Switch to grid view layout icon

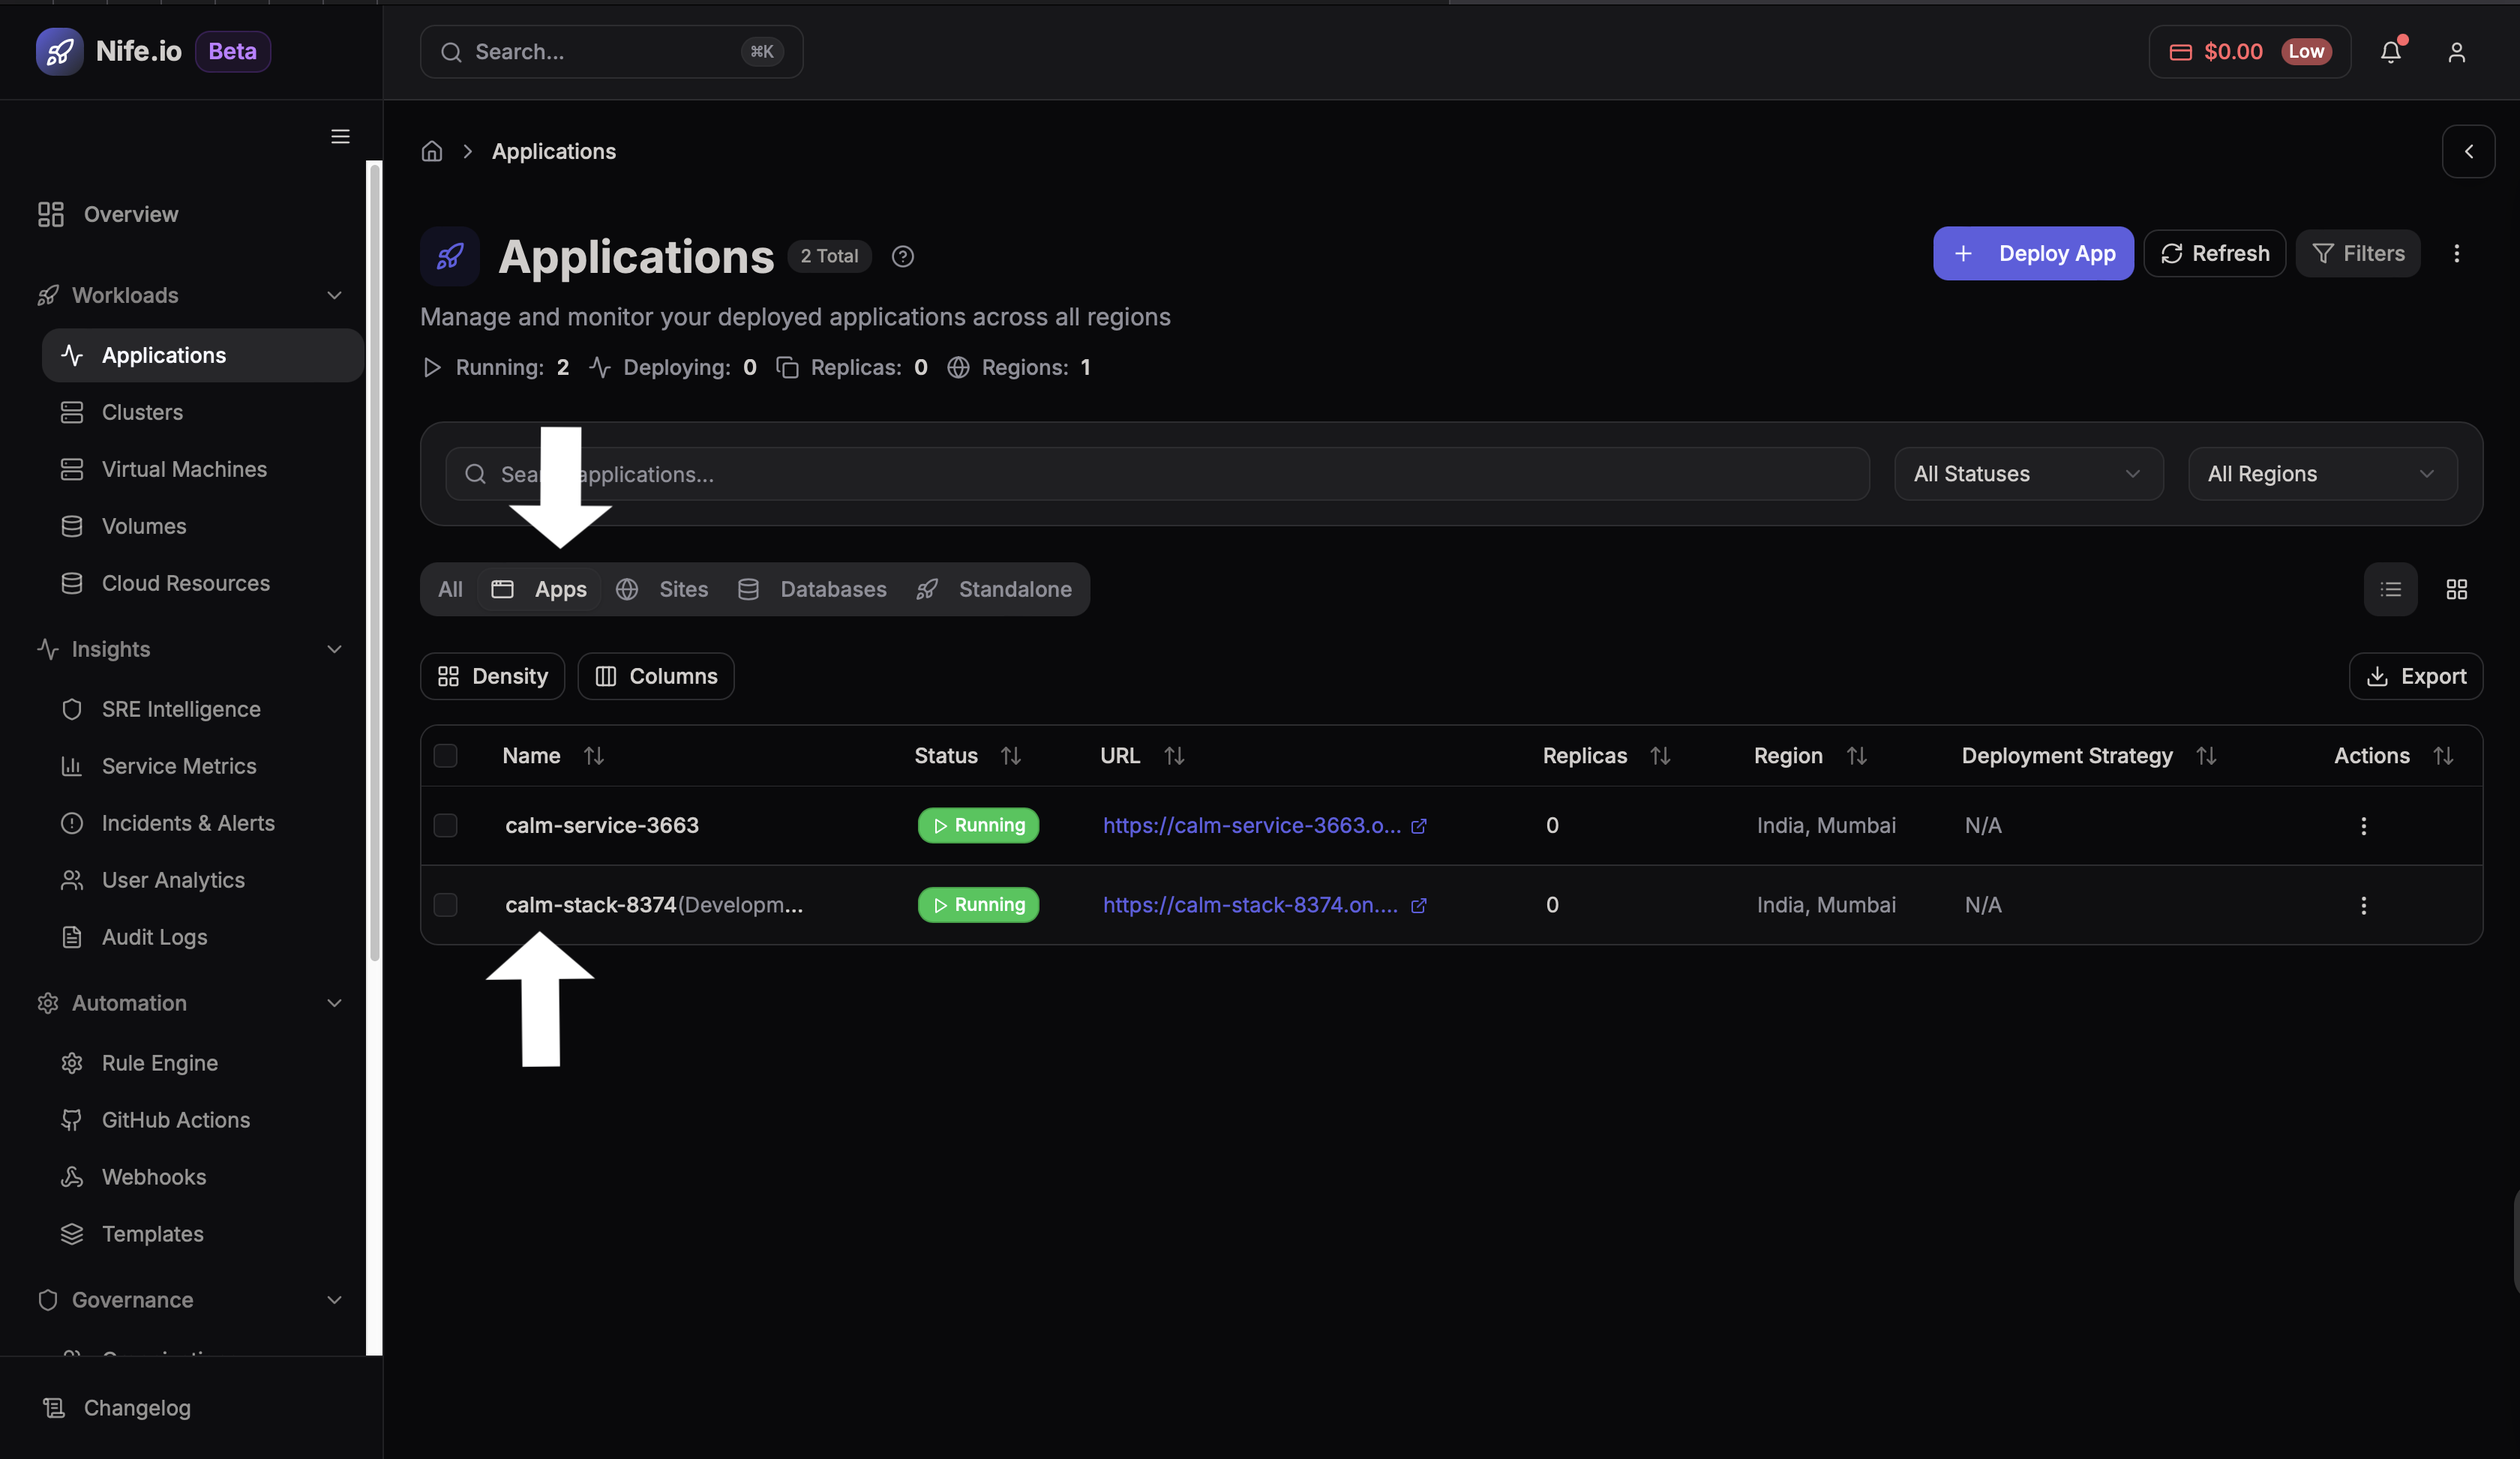(2458, 589)
